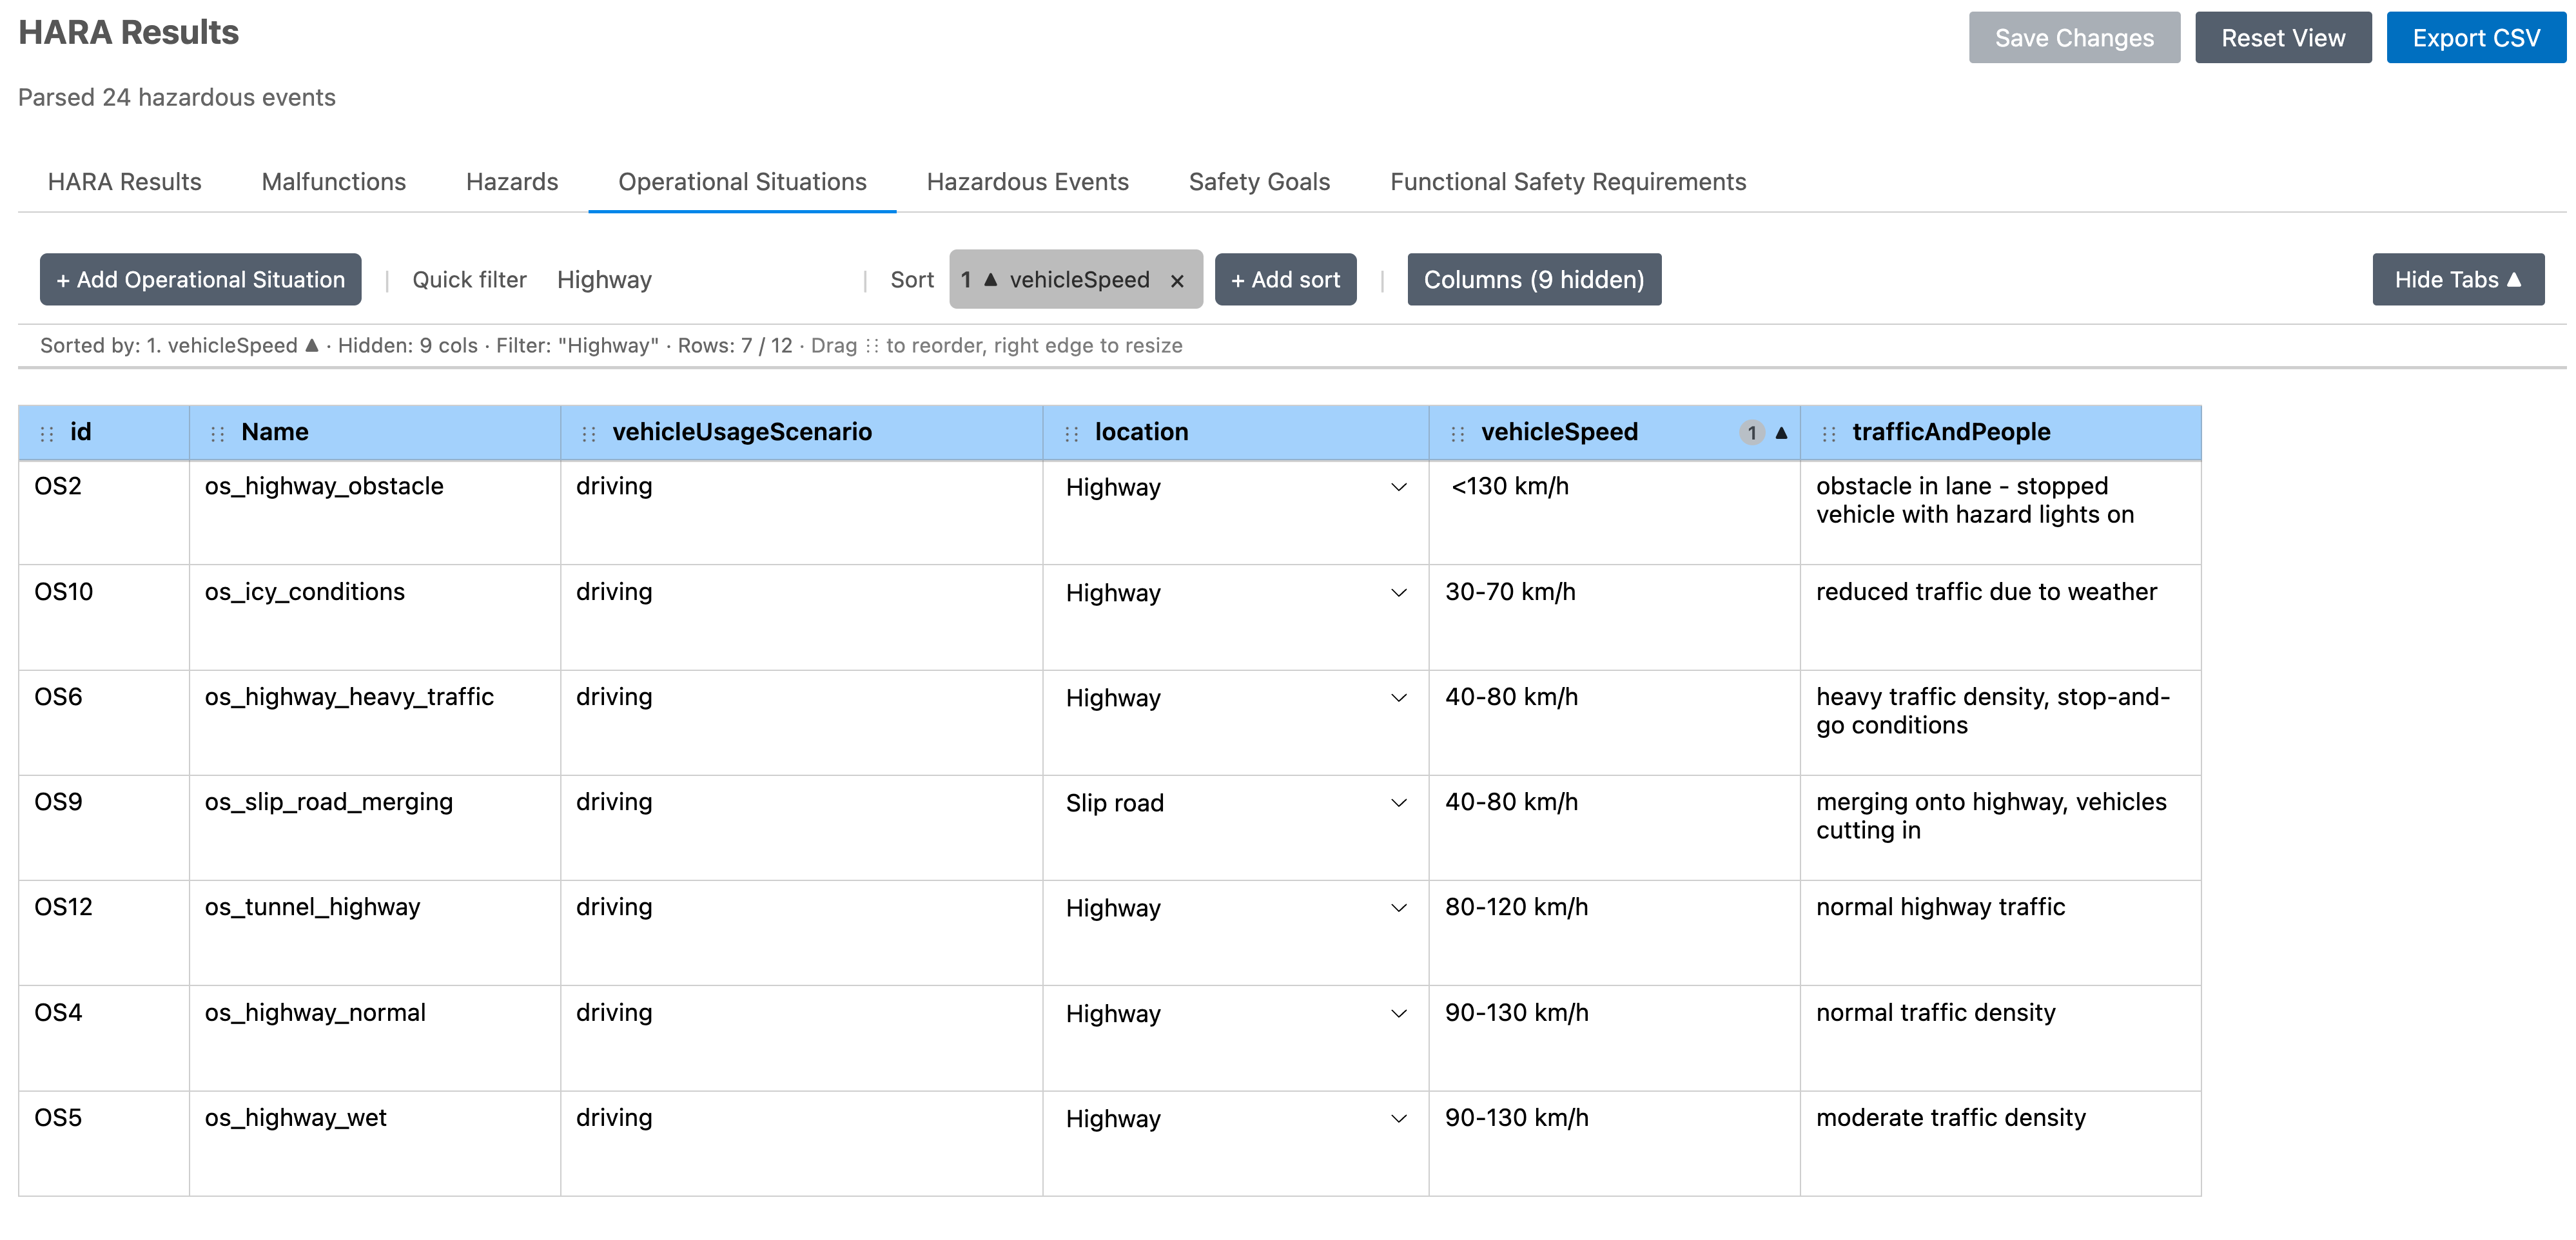Click the Quick filter Highway input
Image resolution: width=2576 pixels, height=1240 pixels.
coord(700,280)
